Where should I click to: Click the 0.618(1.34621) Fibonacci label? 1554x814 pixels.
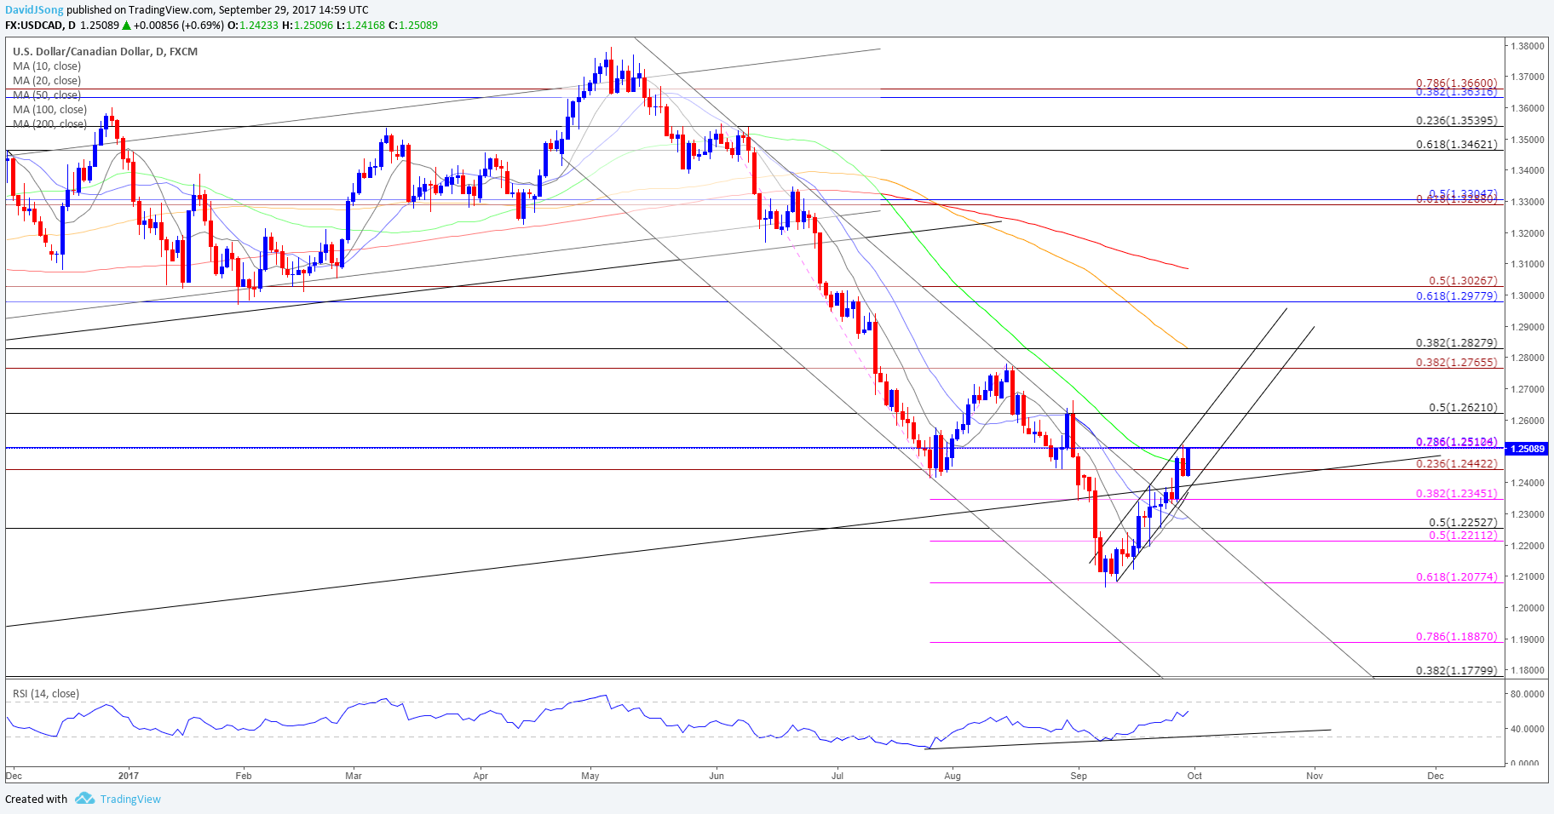pyautogui.click(x=1456, y=145)
